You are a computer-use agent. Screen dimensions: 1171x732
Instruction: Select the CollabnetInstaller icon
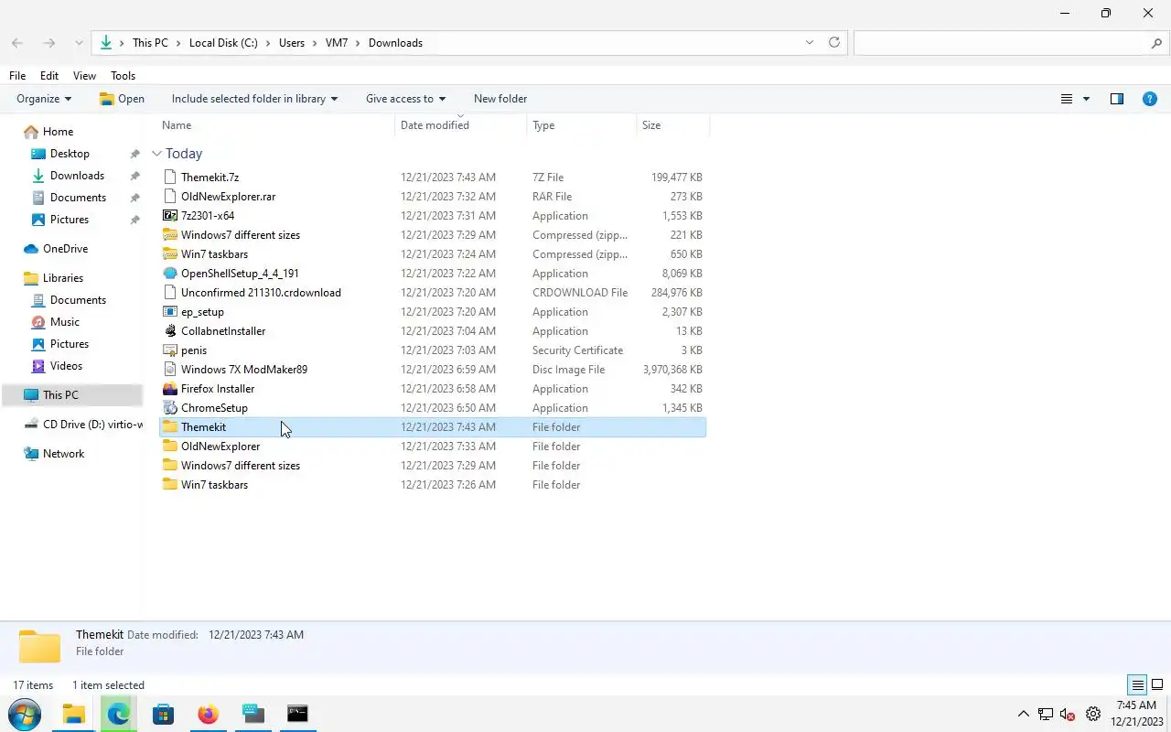tap(169, 331)
